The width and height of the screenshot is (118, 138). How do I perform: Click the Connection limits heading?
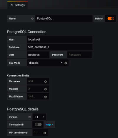[18, 75]
